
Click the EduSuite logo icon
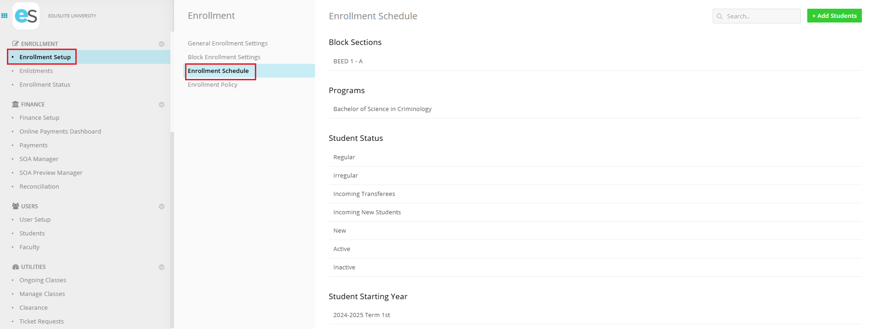click(26, 16)
